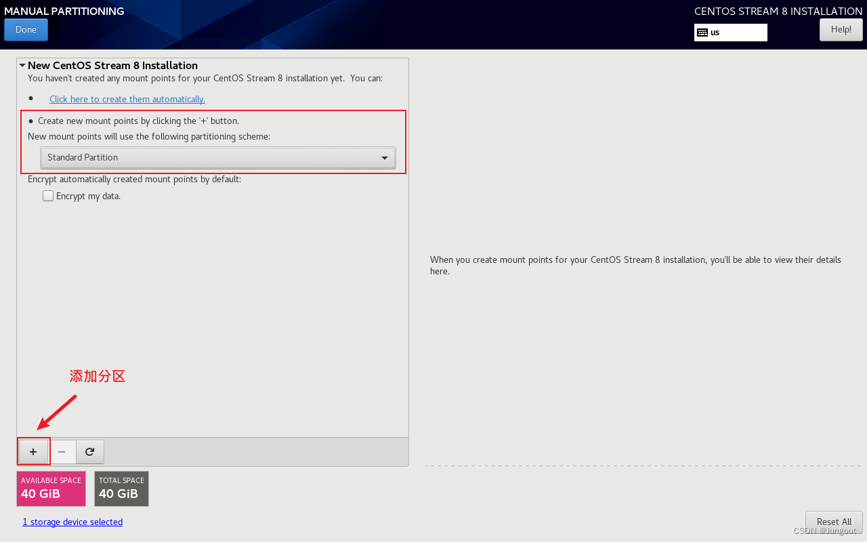
Task: Click the 'us' keyboard layout indicator
Action: (x=731, y=33)
